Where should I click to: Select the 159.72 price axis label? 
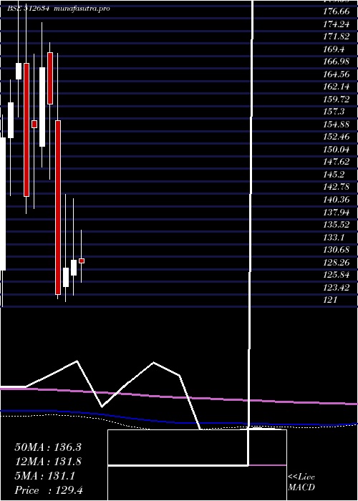pos(337,99)
